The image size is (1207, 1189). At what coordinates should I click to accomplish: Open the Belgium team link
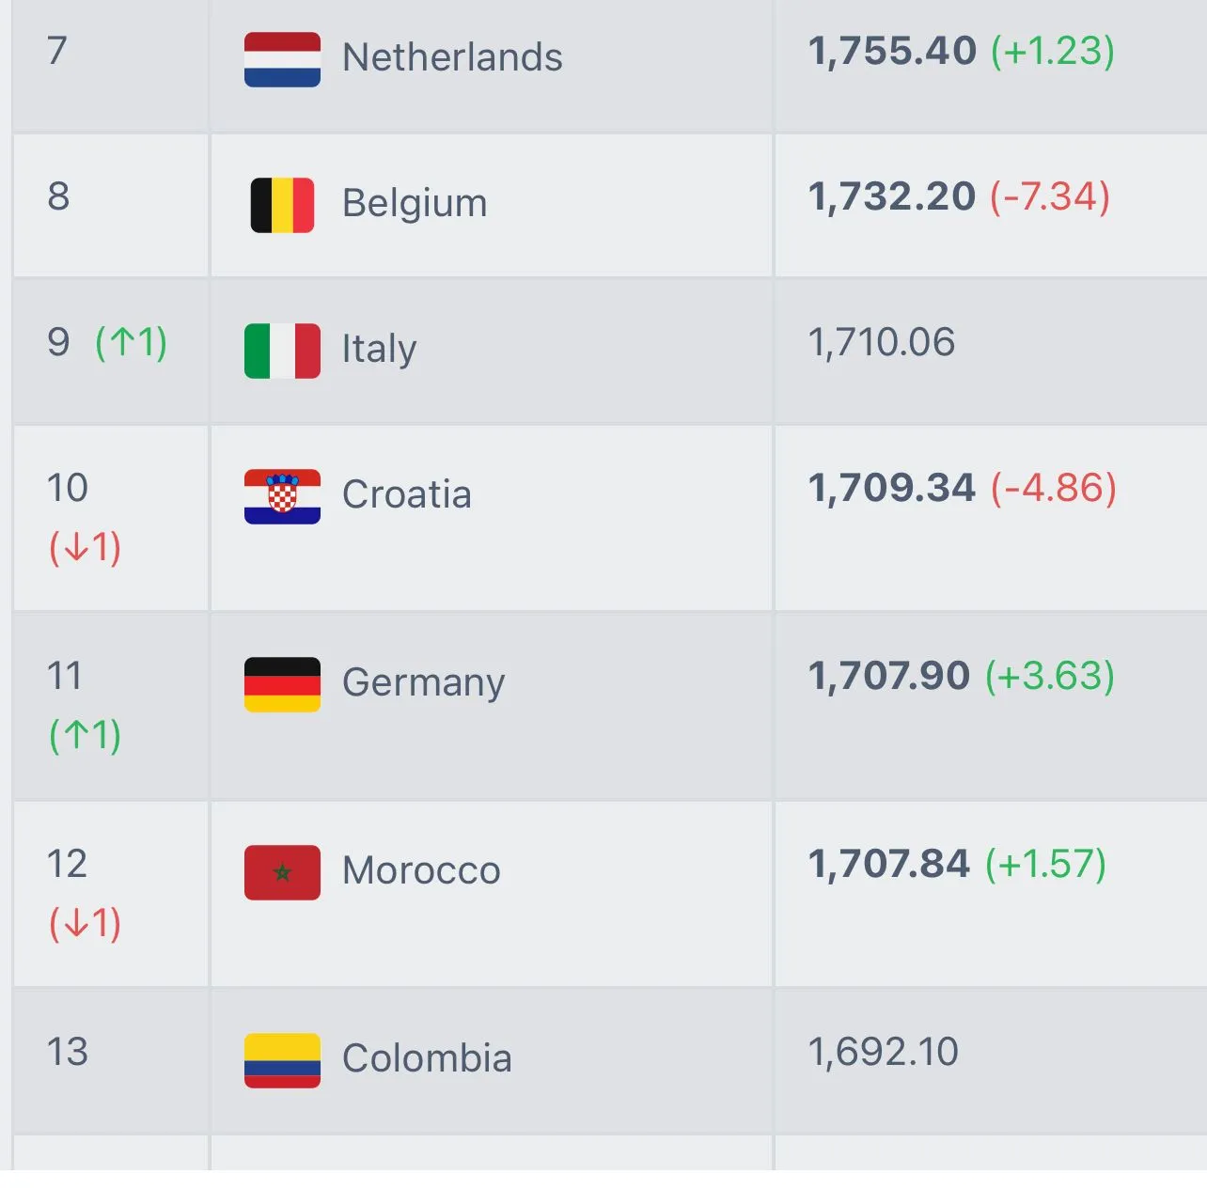415,203
